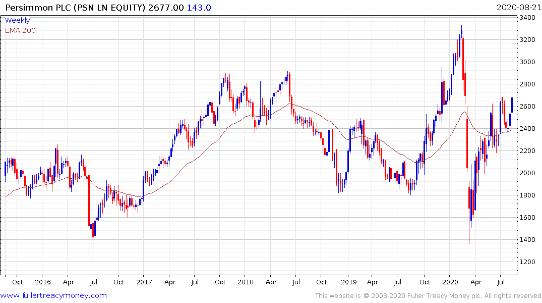Click the 2020 year axis label
This screenshot has height=303, width=542.
pyautogui.click(x=450, y=282)
